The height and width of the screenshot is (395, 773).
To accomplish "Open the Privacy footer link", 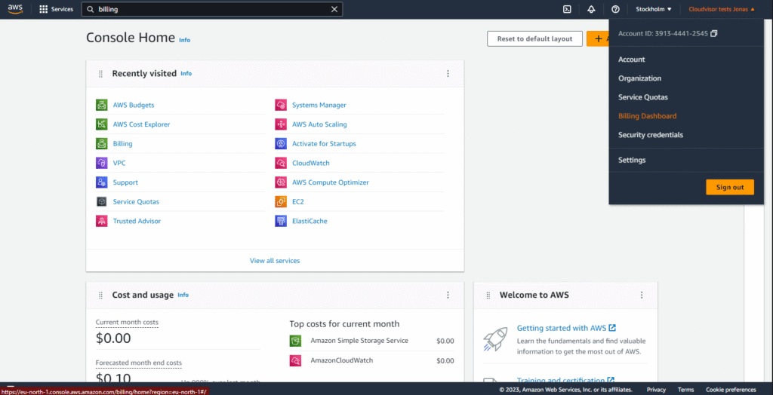I will pyautogui.click(x=656, y=390).
